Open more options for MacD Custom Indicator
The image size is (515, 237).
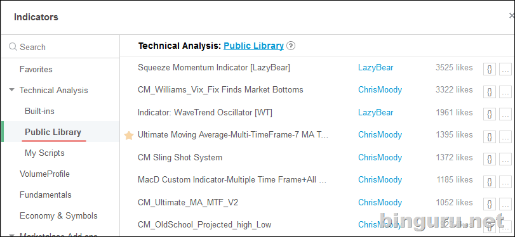(x=505, y=182)
